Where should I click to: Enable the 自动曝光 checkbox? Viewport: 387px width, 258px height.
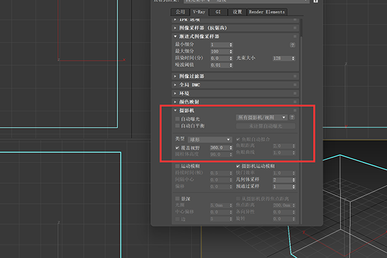click(178, 119)
